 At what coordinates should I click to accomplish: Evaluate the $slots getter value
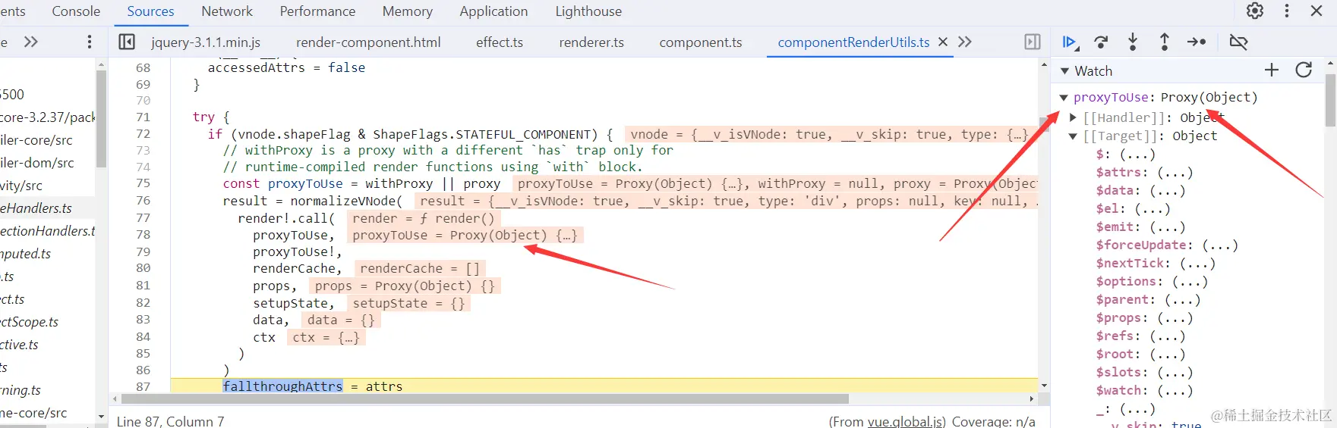(1175, 373)
